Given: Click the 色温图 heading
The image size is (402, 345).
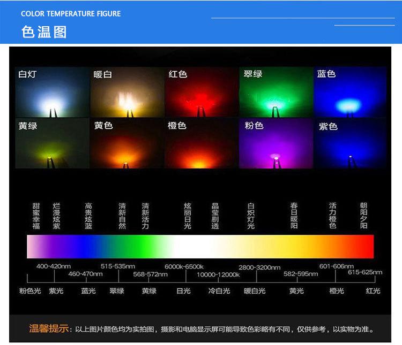Looking at the screenshot, I should [x=44, y=32].
